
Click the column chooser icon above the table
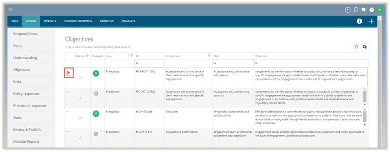click(x=365, y=47)
